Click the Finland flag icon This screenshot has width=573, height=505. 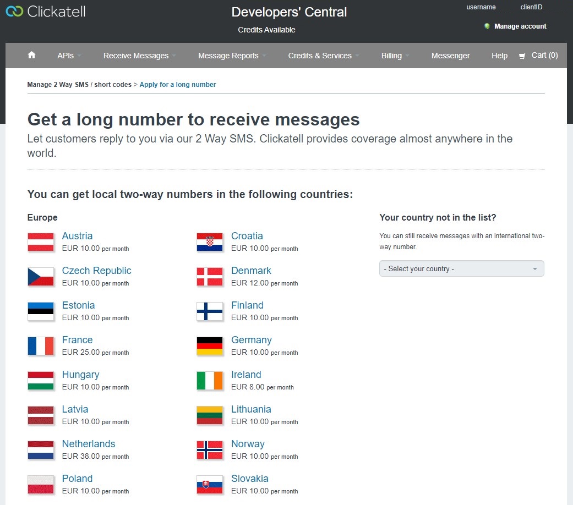(210, 311)
